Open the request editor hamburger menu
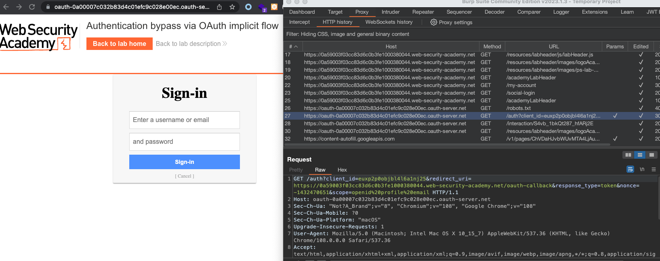660x261 pixels. [x=654, y=170]
